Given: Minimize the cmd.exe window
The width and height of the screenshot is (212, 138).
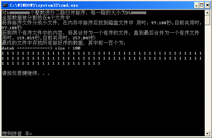Looking at the screenshot, I should [x=196, y=5].
